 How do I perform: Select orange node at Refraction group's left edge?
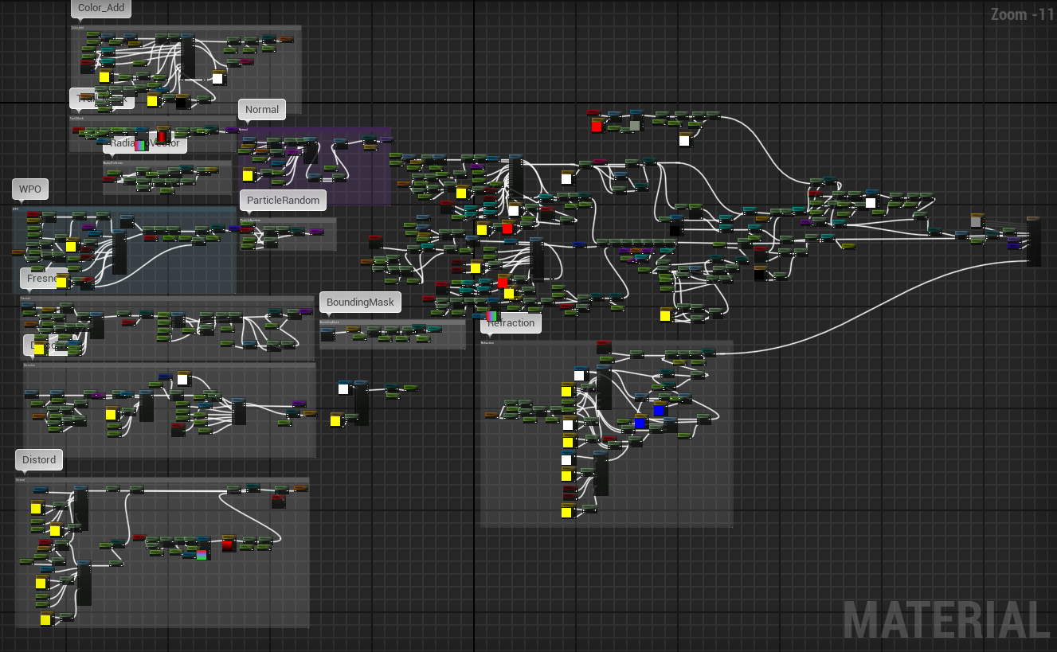pyautogui.click(x=491, y=414)
